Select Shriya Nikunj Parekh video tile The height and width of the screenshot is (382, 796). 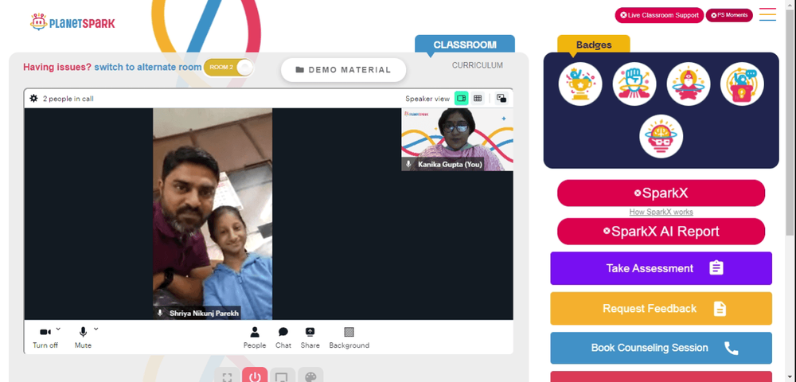(213, 213)
